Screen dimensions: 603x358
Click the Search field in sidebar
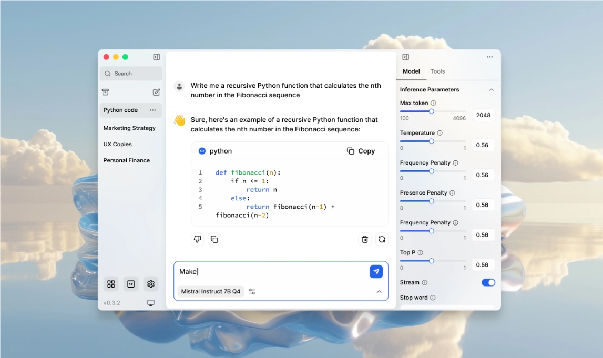[x=131, y=74]
